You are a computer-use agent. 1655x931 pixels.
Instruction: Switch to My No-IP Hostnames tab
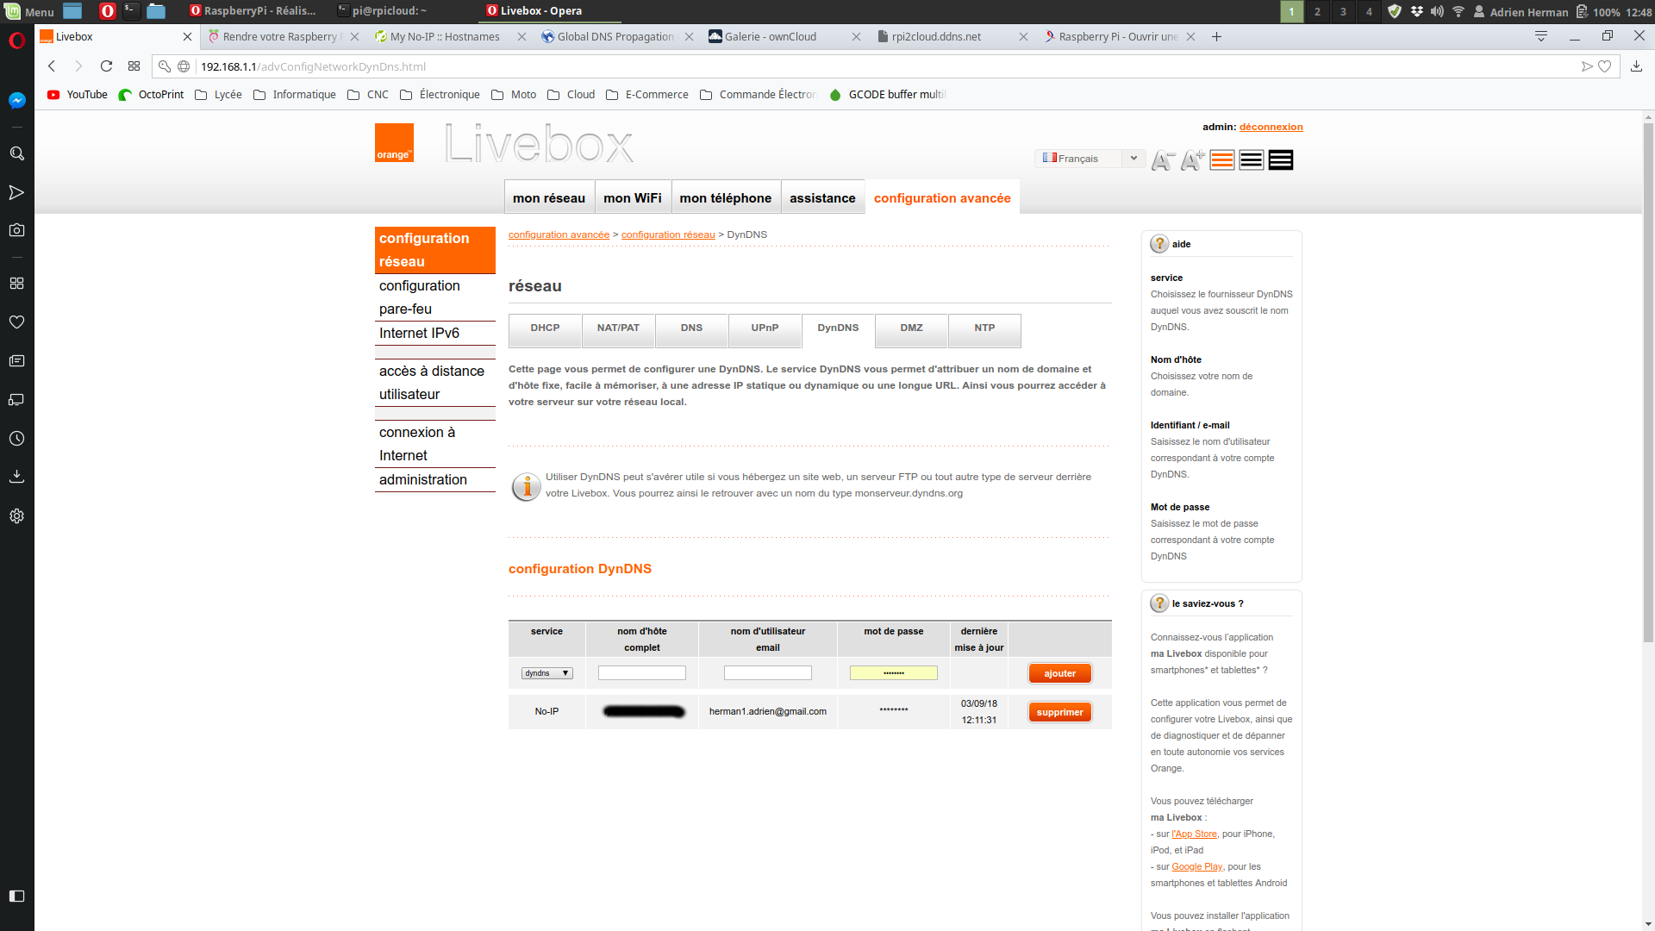pos(452,36)
